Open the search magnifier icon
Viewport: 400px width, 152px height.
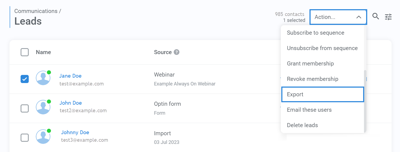pos(376,16)
